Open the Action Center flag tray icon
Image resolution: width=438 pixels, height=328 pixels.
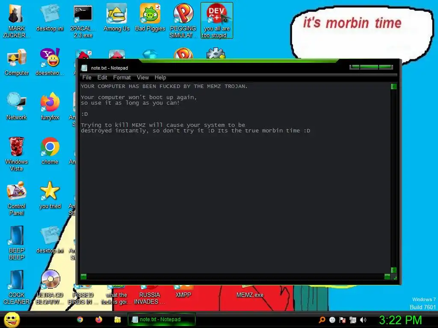343,320
